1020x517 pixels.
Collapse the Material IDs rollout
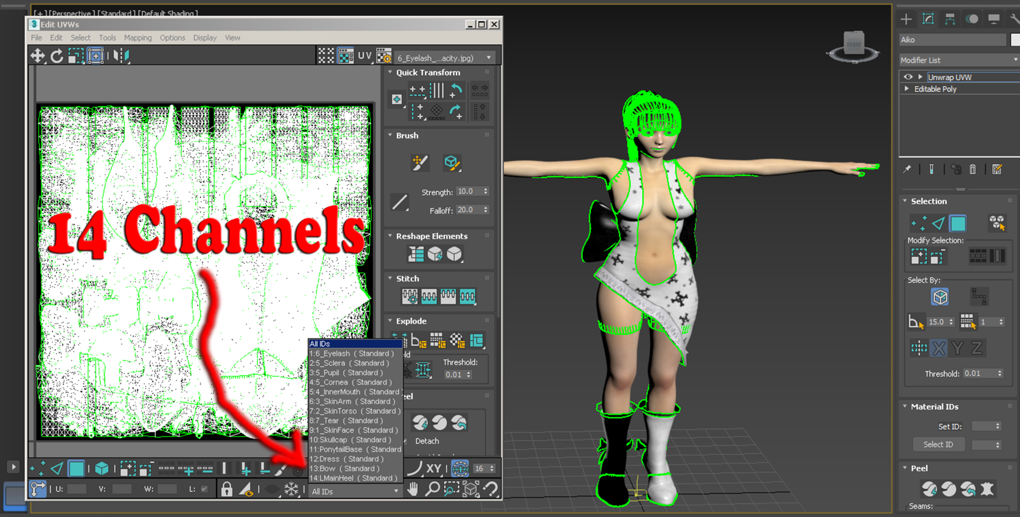tap(905, 406)
